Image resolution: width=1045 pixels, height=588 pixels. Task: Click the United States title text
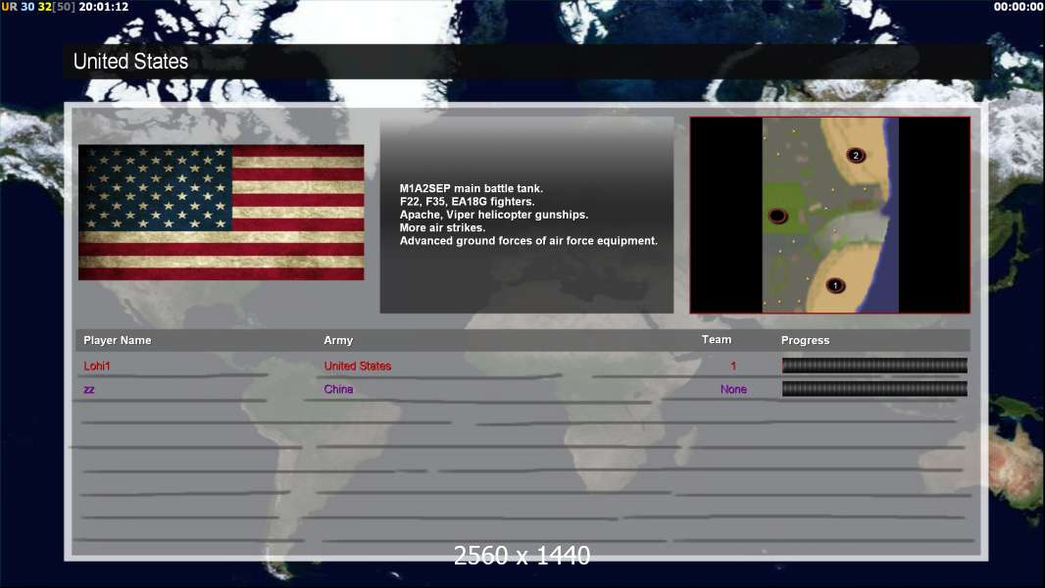130,62
